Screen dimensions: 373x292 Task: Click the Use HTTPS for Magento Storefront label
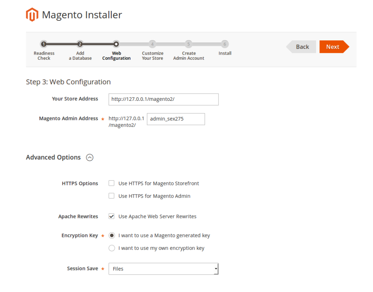(159, 184)
